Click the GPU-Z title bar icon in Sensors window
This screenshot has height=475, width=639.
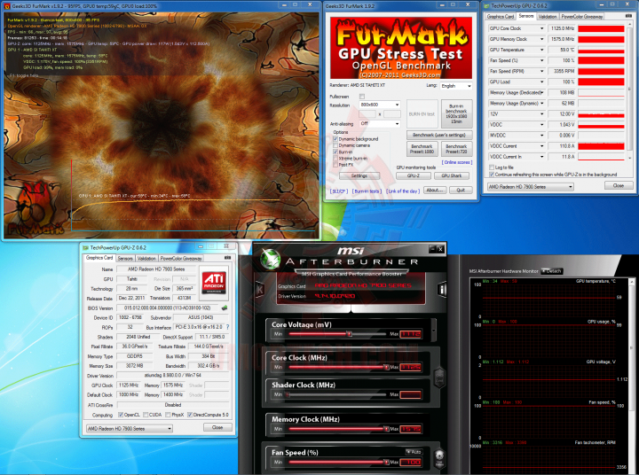point(486,5)
